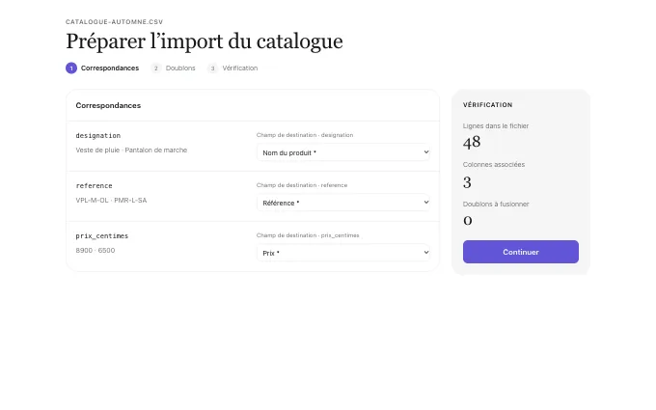Click the Préparer l'import du catalogue heading
This screenshot has height=410, width=656.
point(205,41)
